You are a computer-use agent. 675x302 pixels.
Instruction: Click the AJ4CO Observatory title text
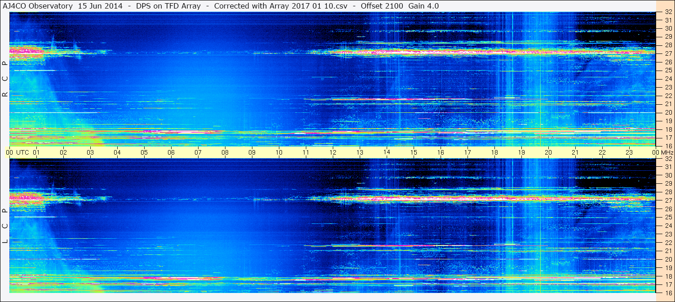click(x=37, y=6)
